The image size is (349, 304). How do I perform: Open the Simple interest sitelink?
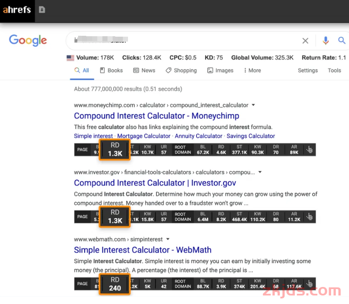click(93, 136)
